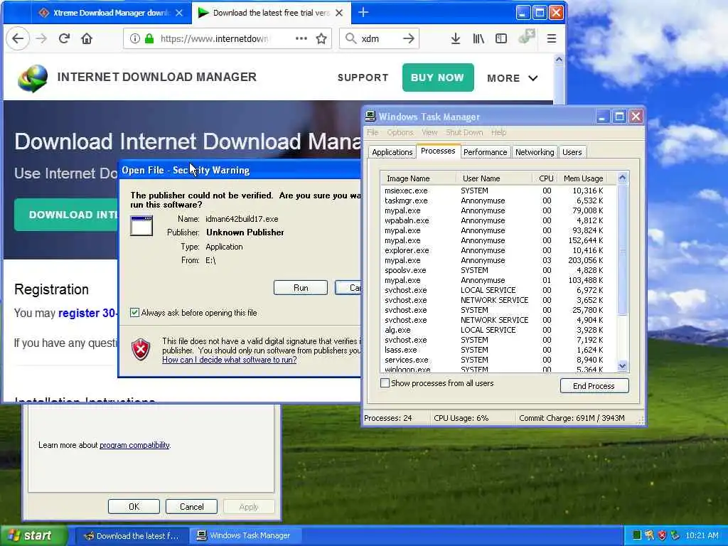Select the Download the latest free trial tab
Viewport: 728px width, 546px height.
click(x=271, y=13)
